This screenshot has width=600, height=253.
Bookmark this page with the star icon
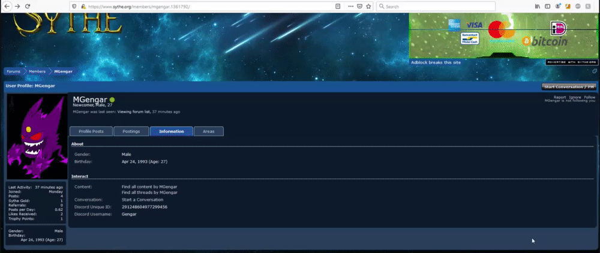(368, 6)
